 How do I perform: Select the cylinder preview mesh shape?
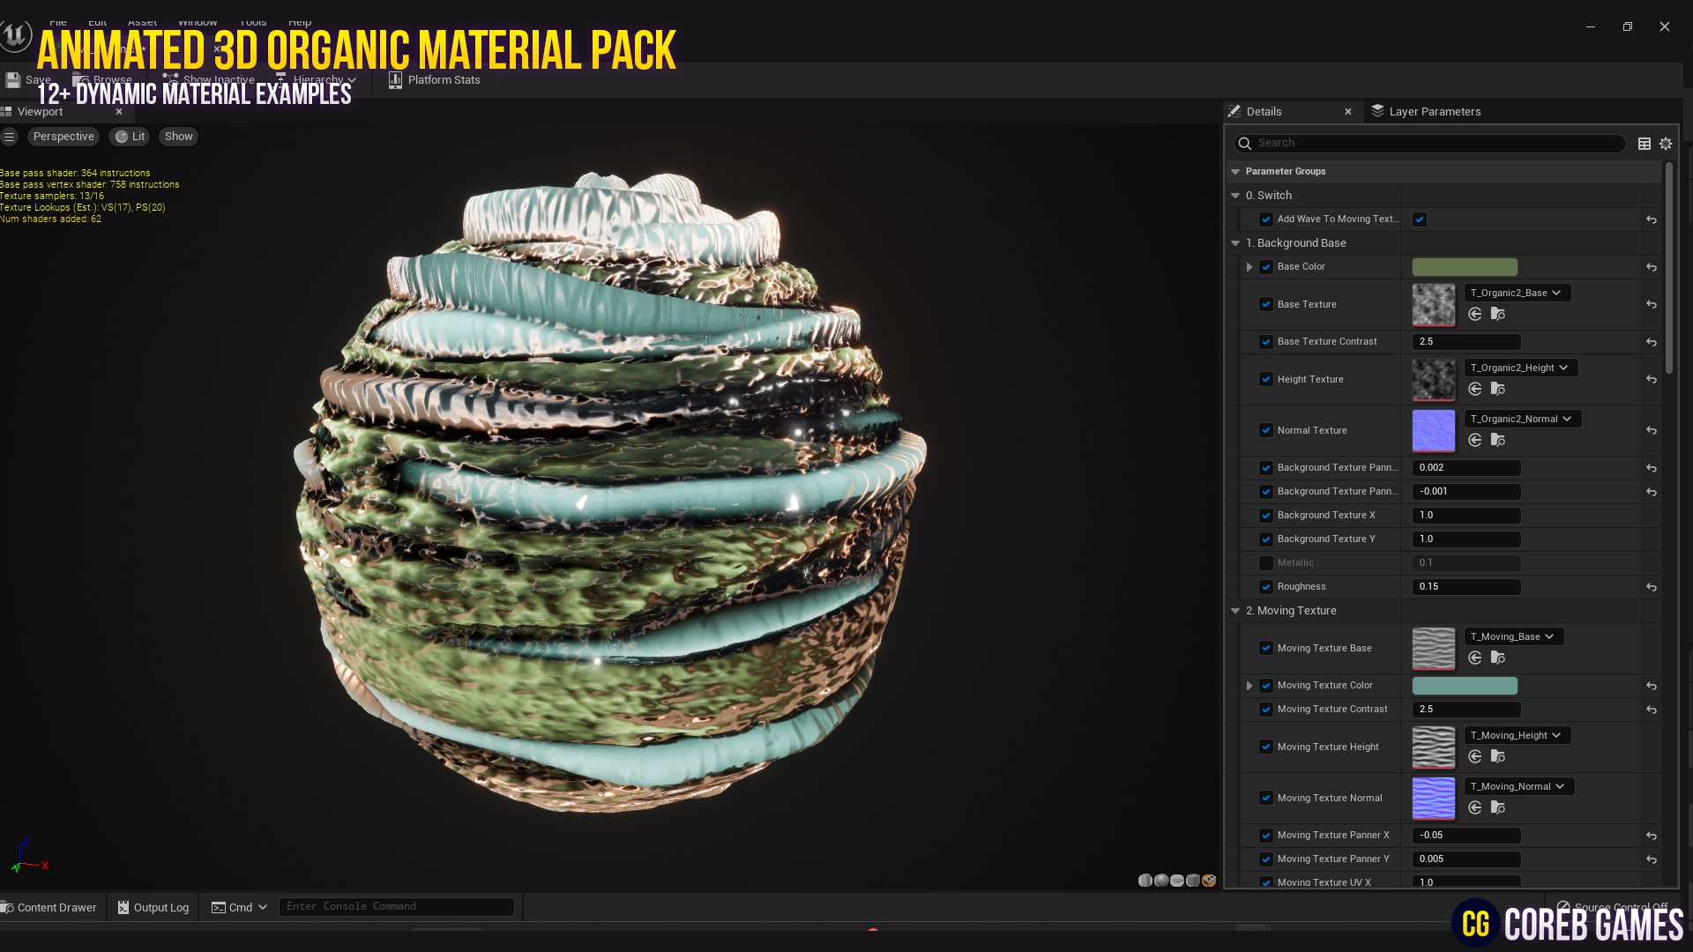(1145, 880)
